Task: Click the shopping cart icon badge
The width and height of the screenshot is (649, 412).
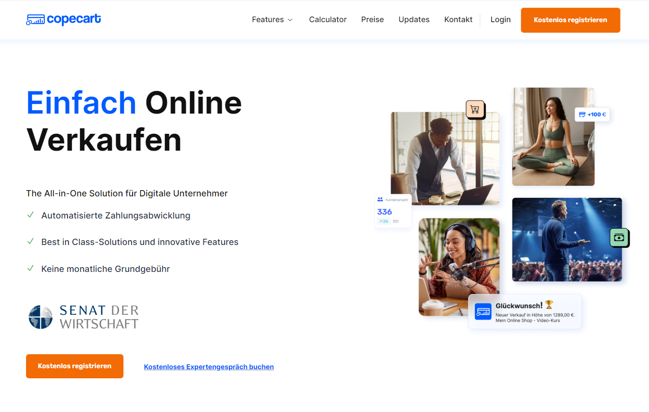Action: coord(475,110)
